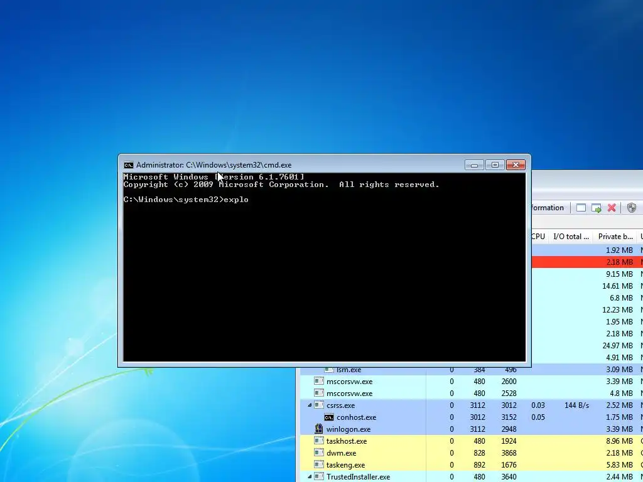Select the taskeng.exe process name
The height and width of the screenshot is (482, 643).
(345, 465)
